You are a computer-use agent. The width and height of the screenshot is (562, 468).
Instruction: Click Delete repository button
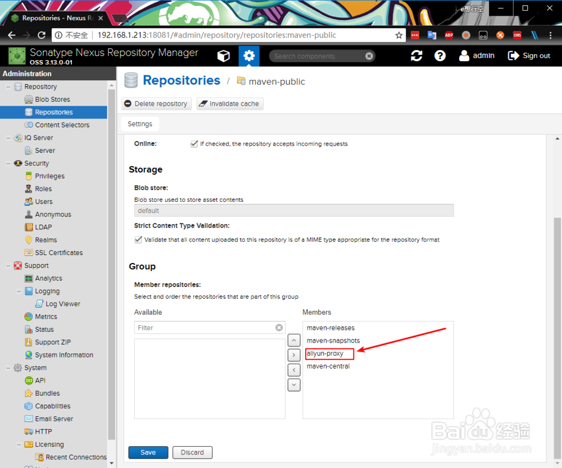point(156,103)
